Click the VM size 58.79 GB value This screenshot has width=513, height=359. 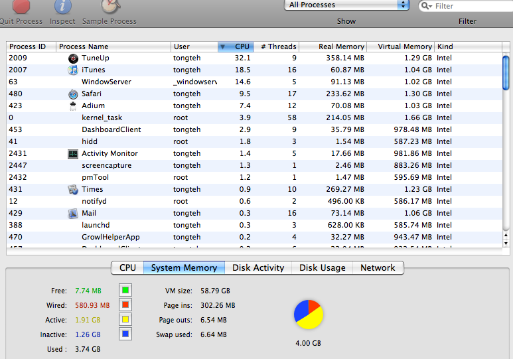pyautogui.click(x=215, y=291)
